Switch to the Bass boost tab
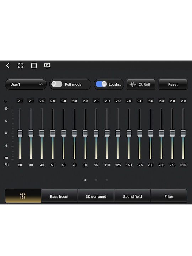The width and height of the screenshot is (192, 256). coord(59,196)
